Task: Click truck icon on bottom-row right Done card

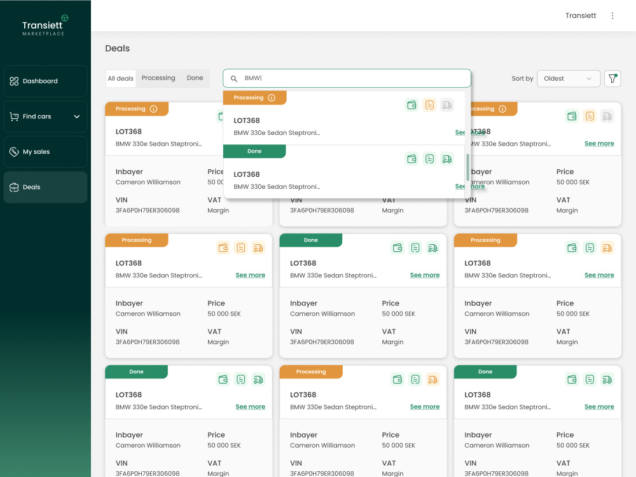Action: click(607, 380)
